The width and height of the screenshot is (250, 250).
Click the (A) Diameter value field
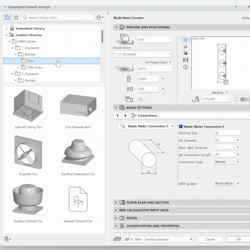click(224, 140)
